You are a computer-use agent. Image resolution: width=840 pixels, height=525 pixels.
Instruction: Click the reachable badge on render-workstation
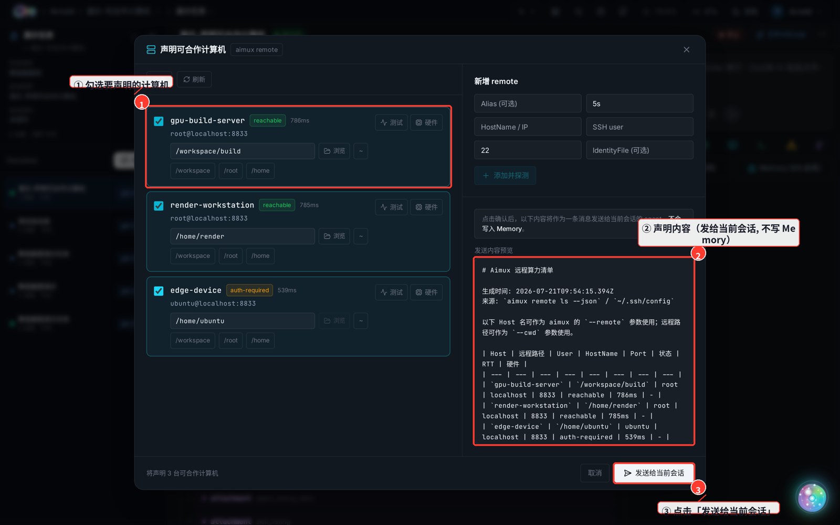pos(277,205)
